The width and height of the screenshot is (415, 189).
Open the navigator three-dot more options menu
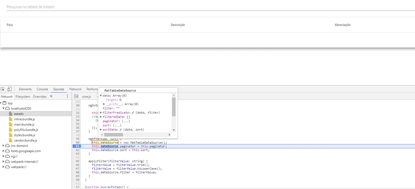pyautogui.click(x=67, y=96)
